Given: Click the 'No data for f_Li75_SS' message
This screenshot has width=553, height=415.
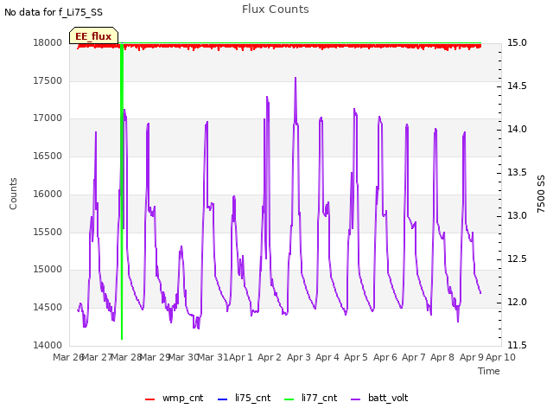Looking at the screenshot, I should click(x=54, y=12).
